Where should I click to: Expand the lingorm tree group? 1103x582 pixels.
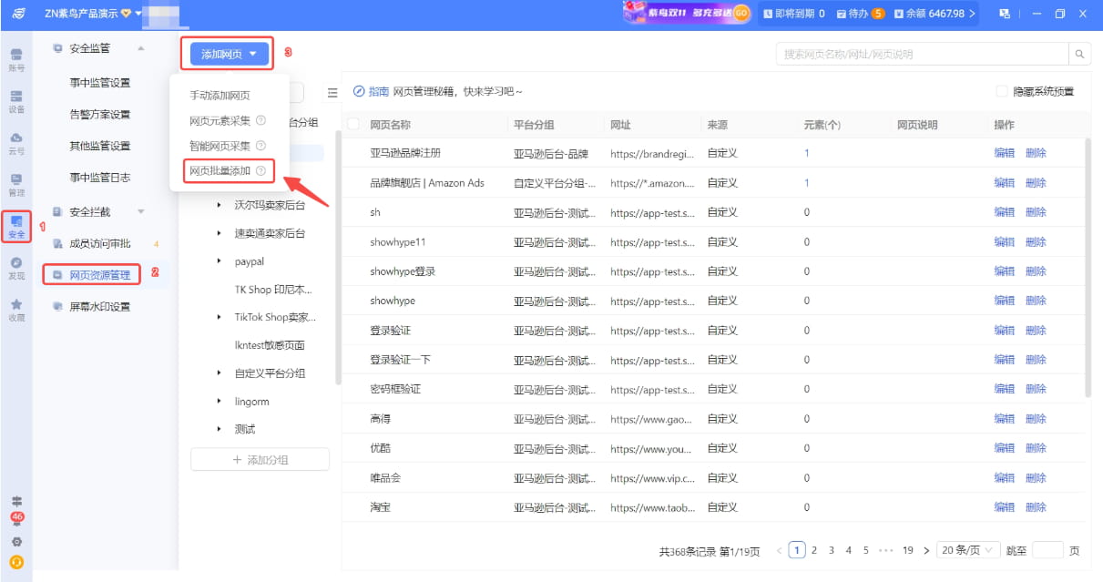(x=219, y=402)
